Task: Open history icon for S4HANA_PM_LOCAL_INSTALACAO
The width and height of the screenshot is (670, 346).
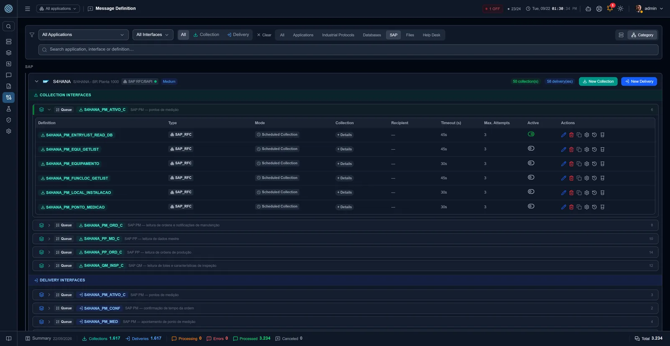Action: tap(594, 193)
